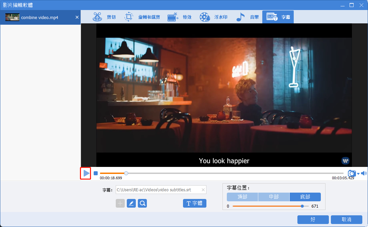368x227 pixels.
Task: Click the subtitle file path field
Action: [161, 190]
